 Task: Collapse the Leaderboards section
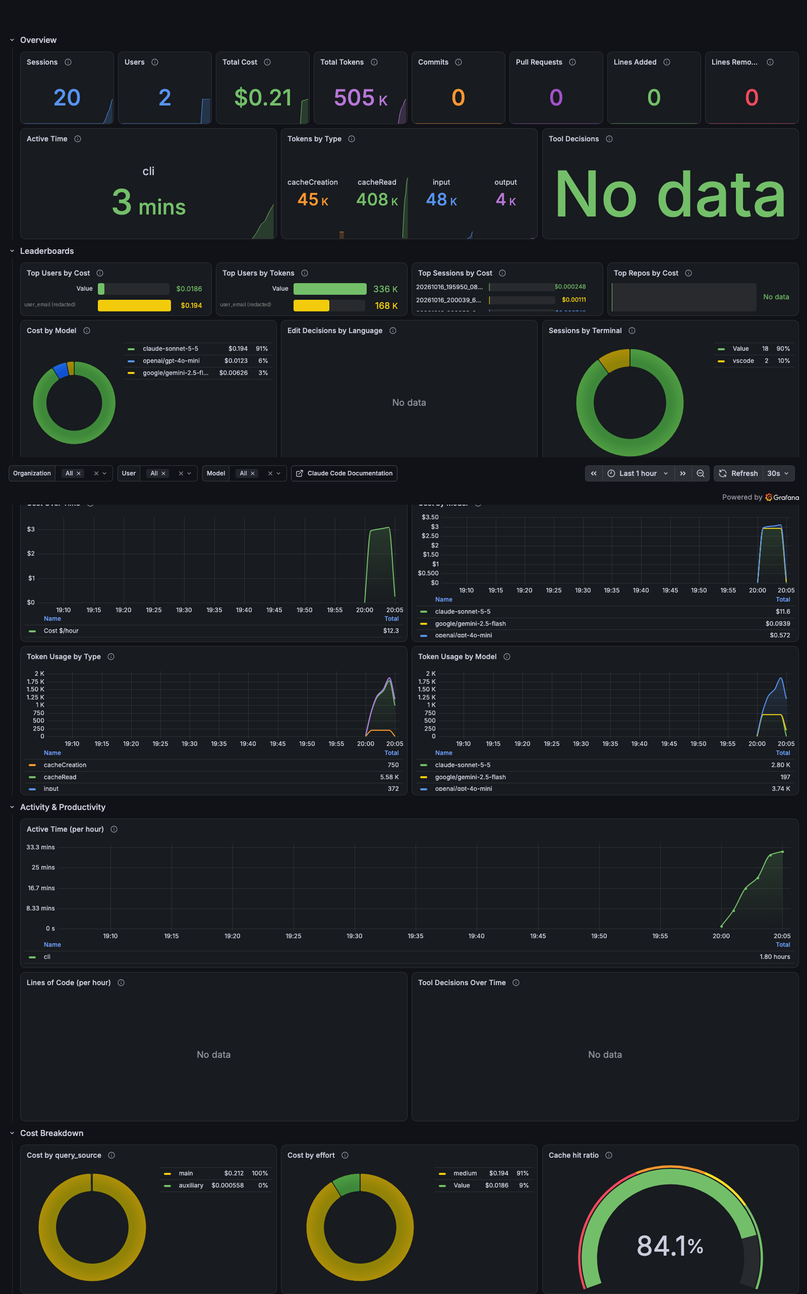12,251
